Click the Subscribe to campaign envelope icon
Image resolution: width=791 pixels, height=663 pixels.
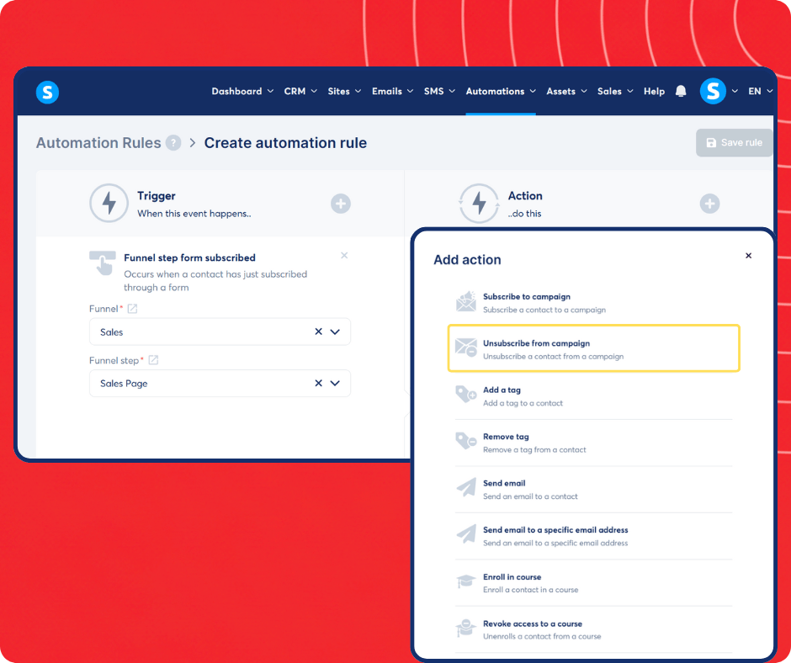[x=465, y=302]
